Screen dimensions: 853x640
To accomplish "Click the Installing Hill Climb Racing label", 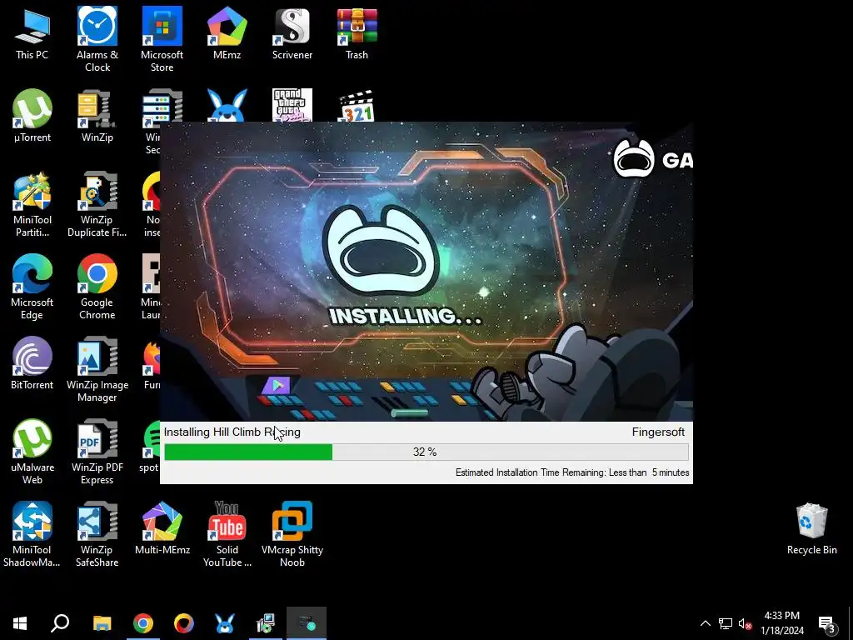I will point(232,432).
